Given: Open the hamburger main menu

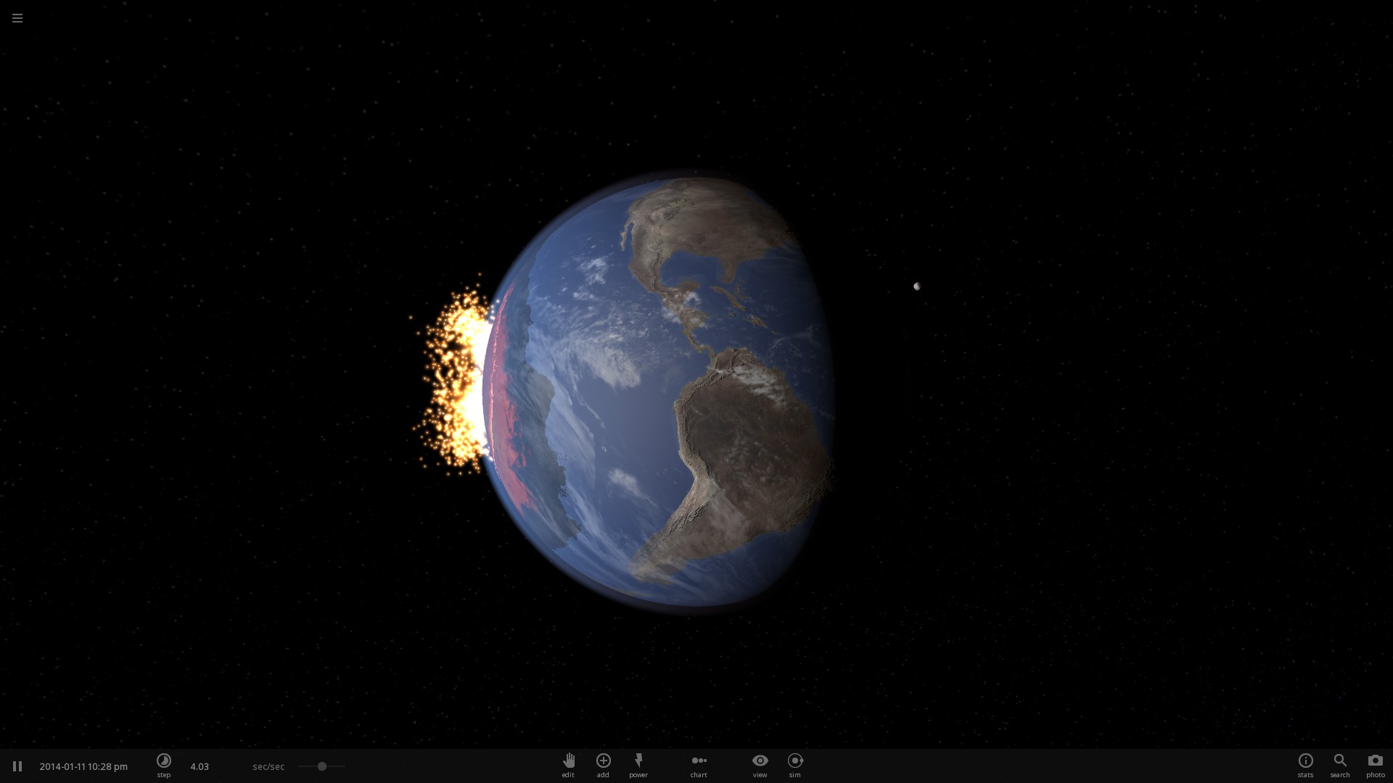Looking at the screenshot, I should pyautogui.click(x=17, y=18).
